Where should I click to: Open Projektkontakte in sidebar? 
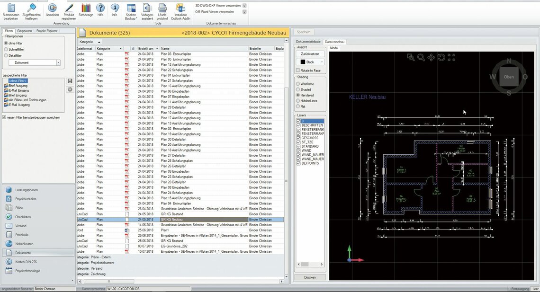coord(38,199)
